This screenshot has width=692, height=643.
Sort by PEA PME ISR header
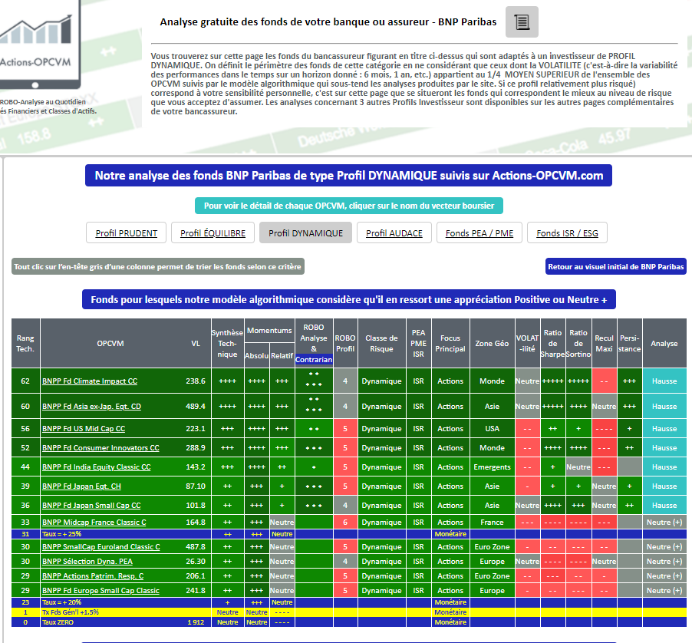pyautogui.click(x=418, y=343)
